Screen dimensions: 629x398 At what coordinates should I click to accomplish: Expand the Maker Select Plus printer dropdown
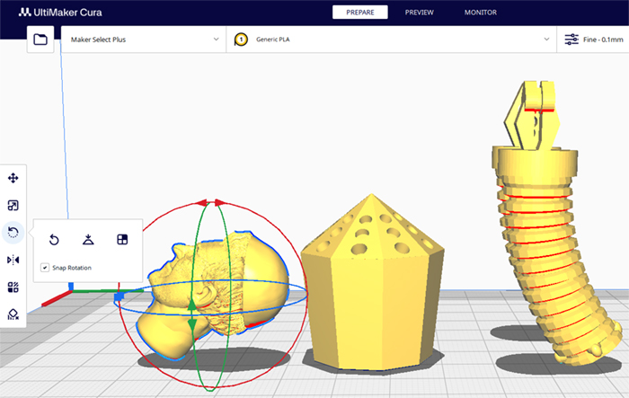click(x=144, y=40)
